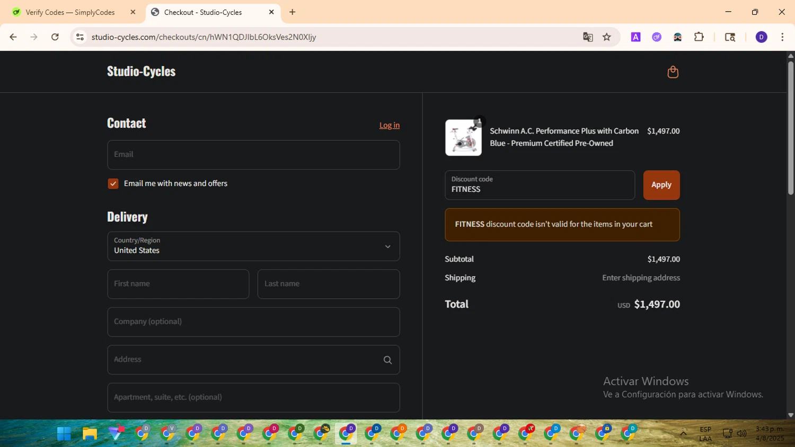Open Chrome's three-dot menu
Image resolution: width=795 pixels, height=447 pixels.
pos(782,37)
